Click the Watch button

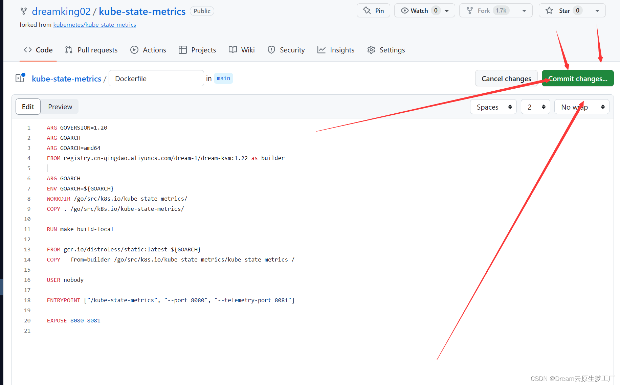pos(424,10)
